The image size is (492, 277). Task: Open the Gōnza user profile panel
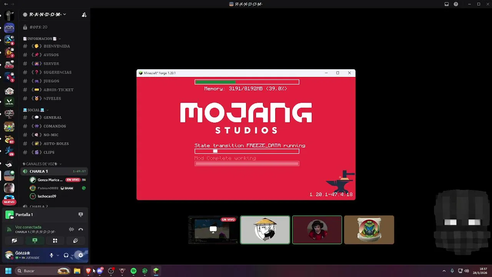tap(25, 255)
